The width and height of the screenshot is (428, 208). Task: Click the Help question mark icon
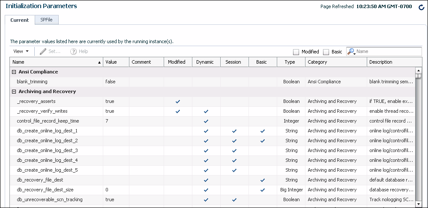[73, 51]
